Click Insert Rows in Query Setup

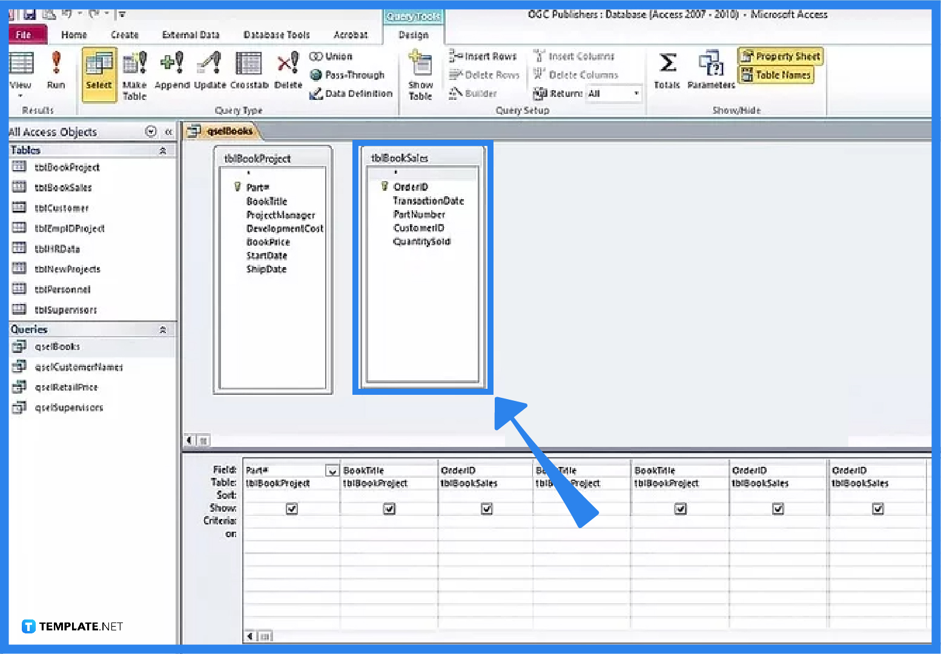pos(483,56)
